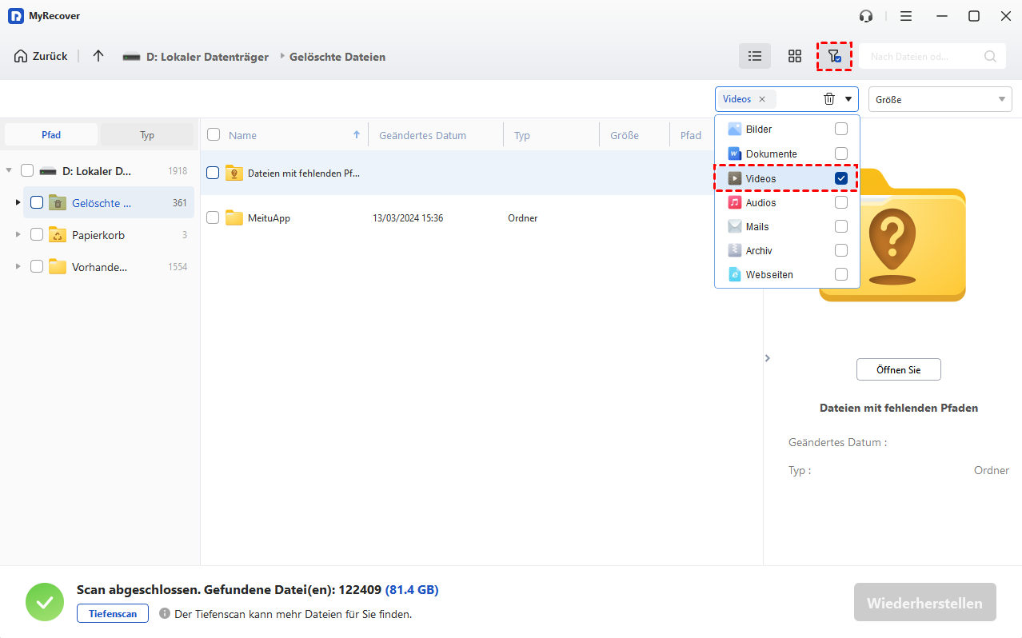Switch to list view icon

(754, 56)
